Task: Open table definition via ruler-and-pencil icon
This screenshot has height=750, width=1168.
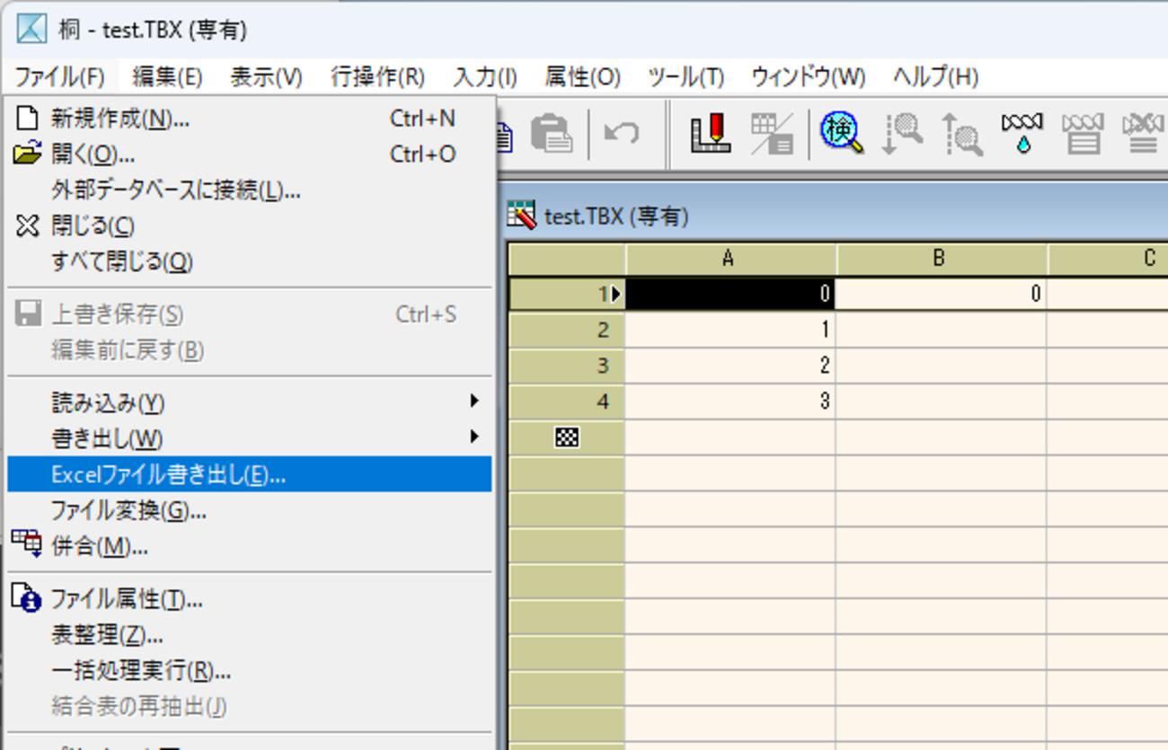Action: click(x=710, y=134)
